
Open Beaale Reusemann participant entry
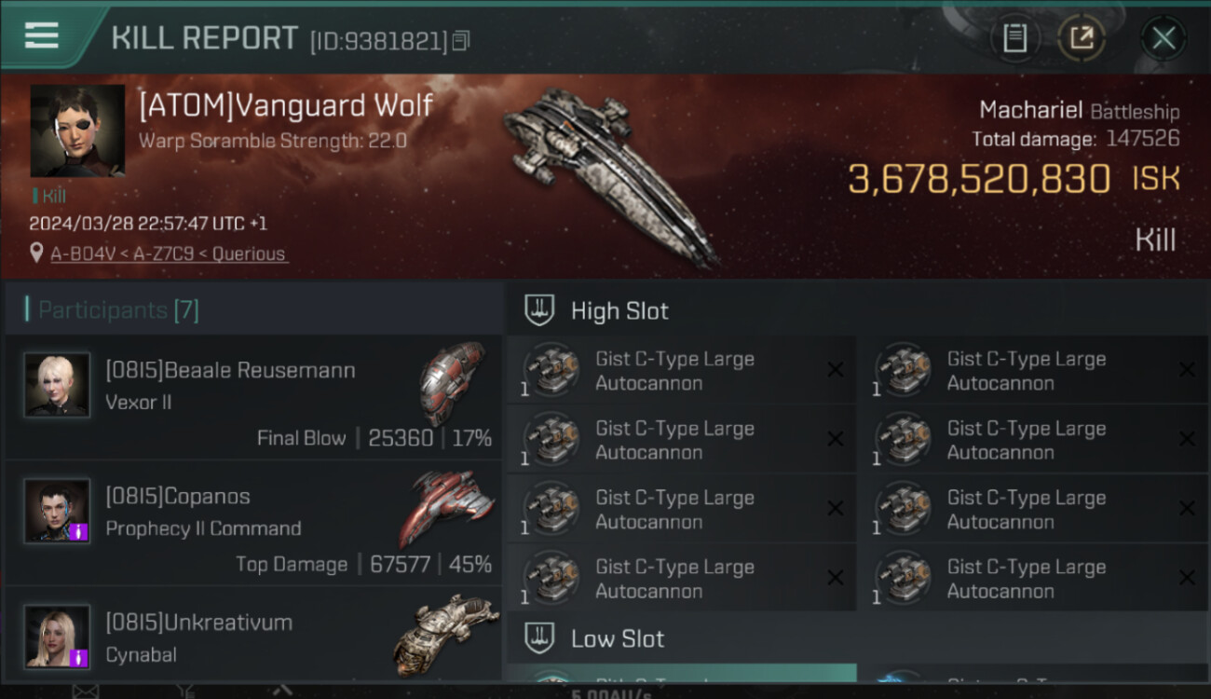253,397
